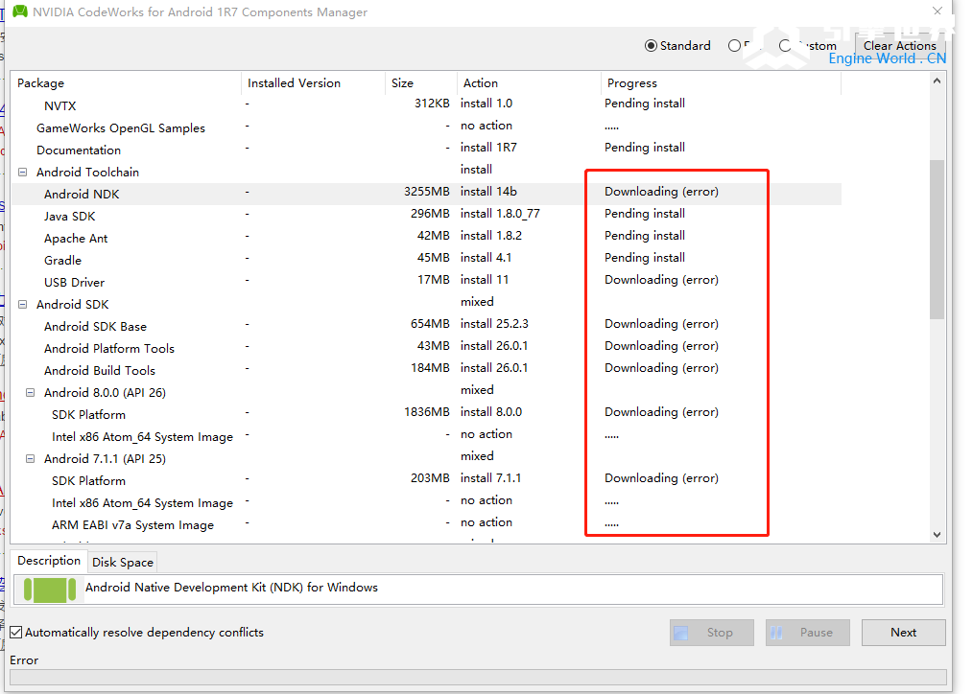This screenshot has height=694, width=973.
Task: Click 'install 1.8.0_77' action cell
Action: [500, 214]
